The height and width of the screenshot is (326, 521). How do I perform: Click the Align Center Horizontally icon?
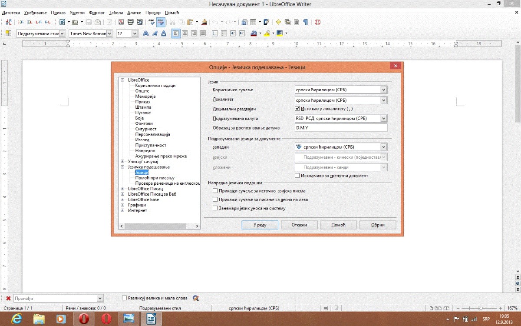(x=185, y=33)
